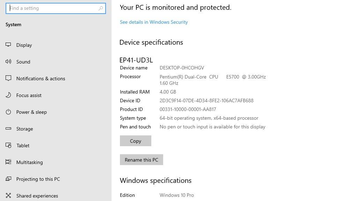357x201 pixels.
Task: Click the Projecting to this PC icon
Action: [8, 179]
